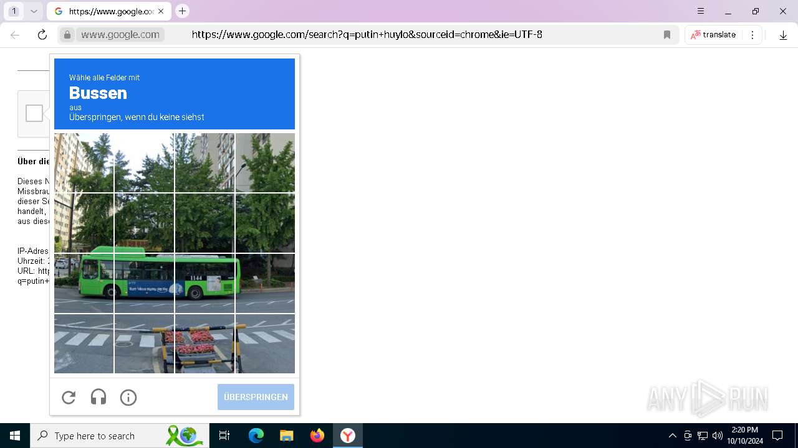Reload the captcha challenge
This screenshot has height=448, width=798.
69,397
